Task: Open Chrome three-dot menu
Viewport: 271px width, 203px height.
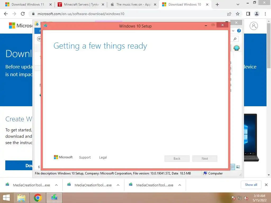Action: 265,14
